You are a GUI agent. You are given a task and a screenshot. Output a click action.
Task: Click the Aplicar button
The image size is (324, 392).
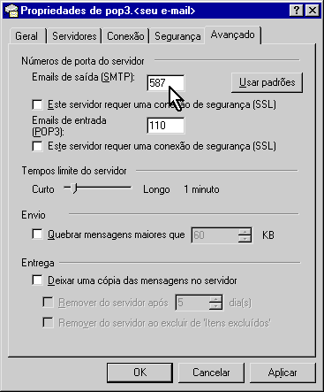point(283,373)
